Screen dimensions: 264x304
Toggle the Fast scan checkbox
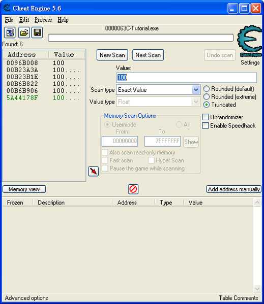click(105, 160)
